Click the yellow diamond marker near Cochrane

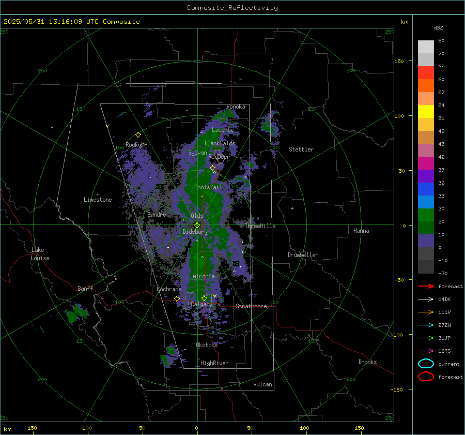[x=177, y=298]
